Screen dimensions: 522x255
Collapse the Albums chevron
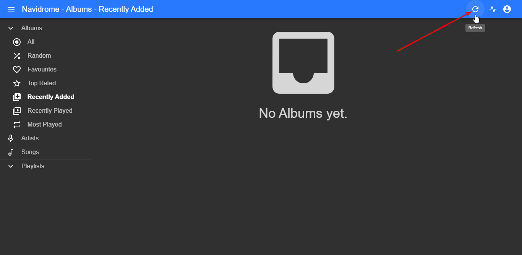11,28
